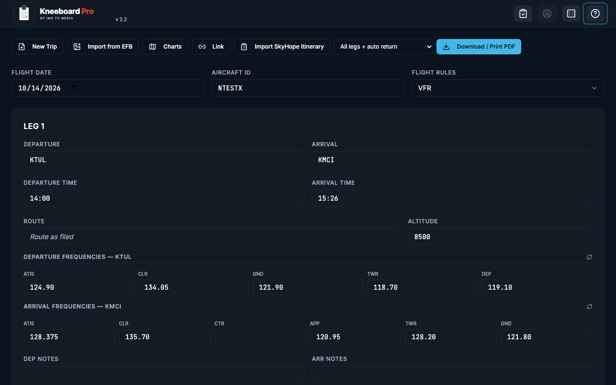Open the user account profile icon
The width and height of the screenshot is (616, 385).
click(547, 13)
